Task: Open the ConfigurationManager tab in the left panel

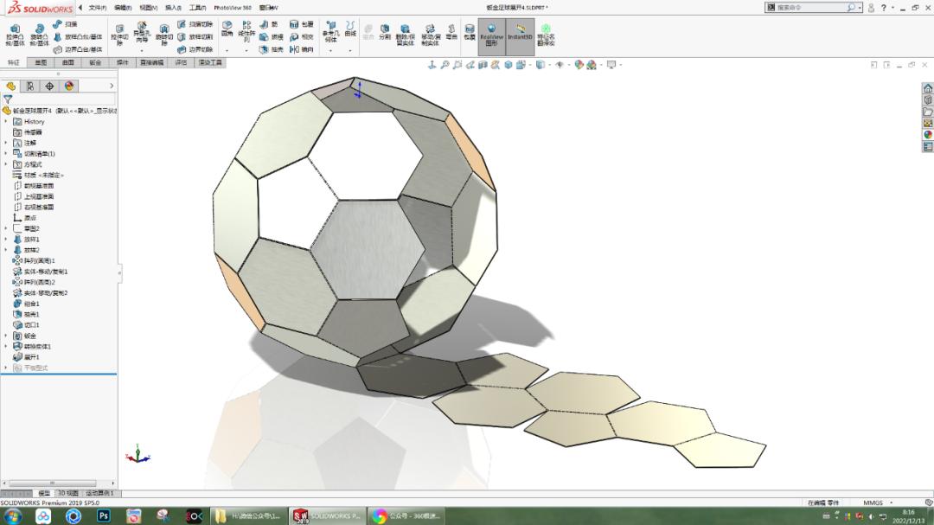Action: pos(30,86)
